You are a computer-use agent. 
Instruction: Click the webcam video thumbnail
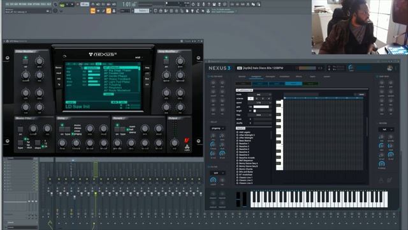point(360,27)
